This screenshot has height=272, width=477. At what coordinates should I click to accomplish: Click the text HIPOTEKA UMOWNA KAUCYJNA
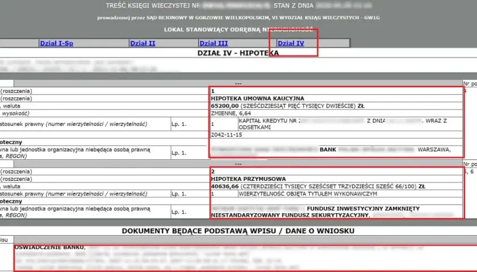pyautogui.click(x=257, y=99)
